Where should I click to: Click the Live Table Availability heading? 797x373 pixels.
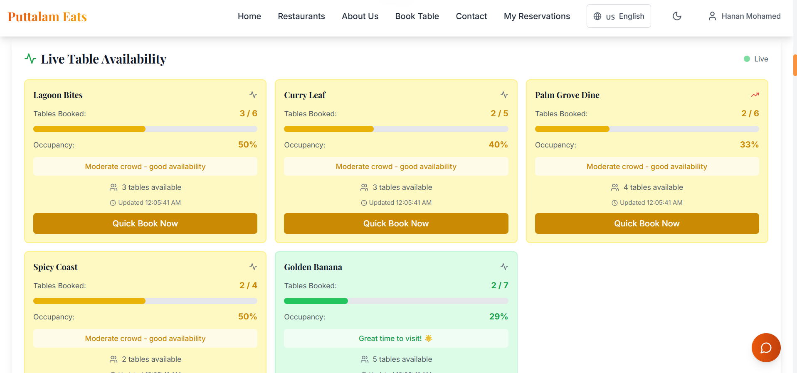(x=104, y=59)
